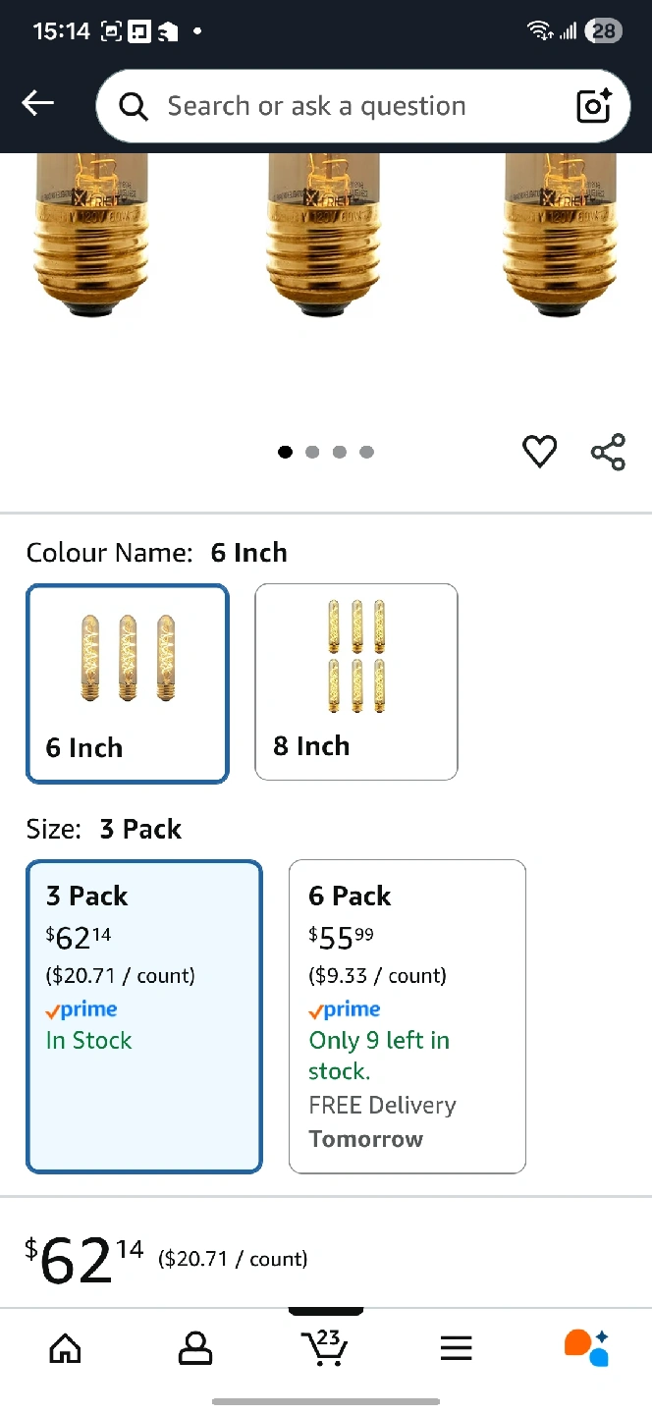Launch Rufus AI assistant icon

(x=586, y=1347)
